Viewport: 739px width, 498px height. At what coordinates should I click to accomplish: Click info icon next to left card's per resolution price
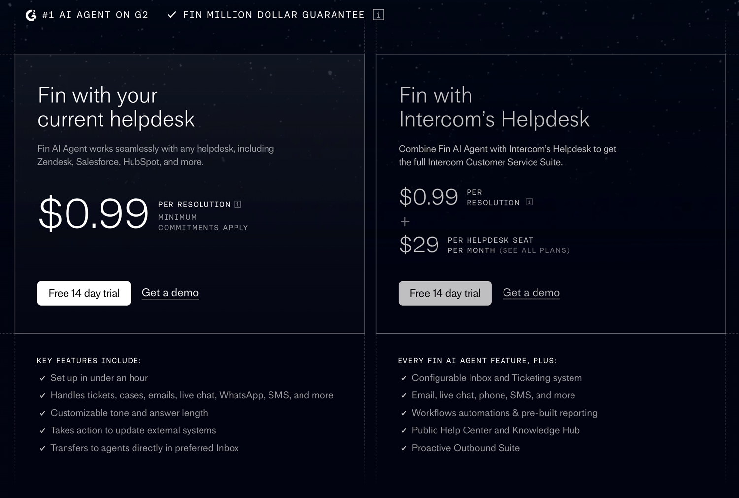point(238,204)
